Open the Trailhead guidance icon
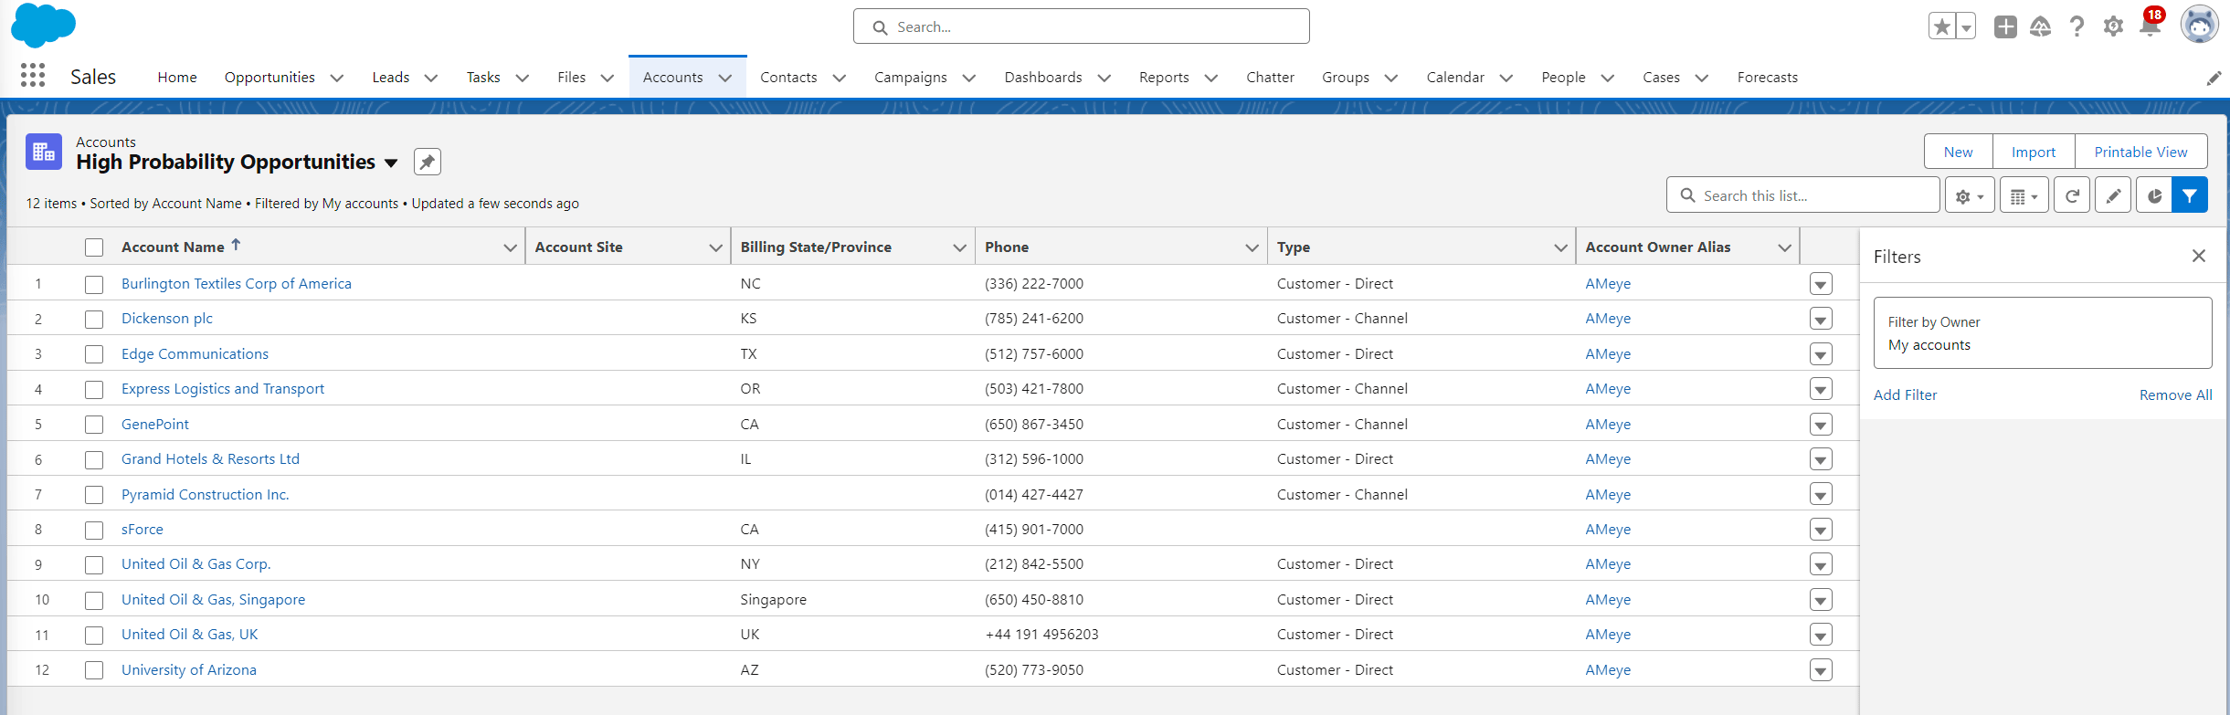This screenshot has width=2230, height=715. coord(2040,26)
